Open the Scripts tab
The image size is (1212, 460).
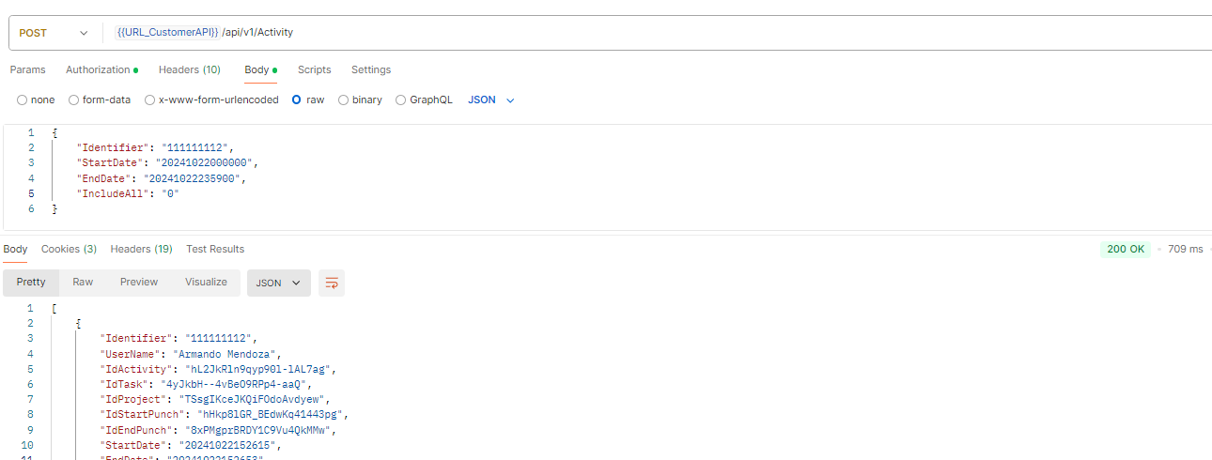pos(314,69)
